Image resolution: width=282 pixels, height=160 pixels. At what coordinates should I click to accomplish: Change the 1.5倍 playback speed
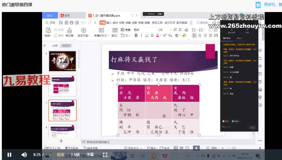75,155
